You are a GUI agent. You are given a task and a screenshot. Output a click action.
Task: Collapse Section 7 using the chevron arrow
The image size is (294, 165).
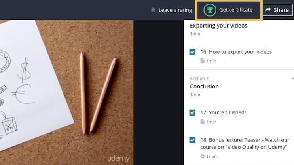click(x=293, y=79)
